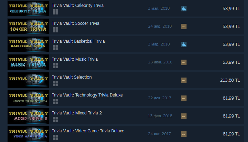Click Windows platform icon under Video Game Trivia Deluxe
248x142 pixels.
click(x=55, y=137)
